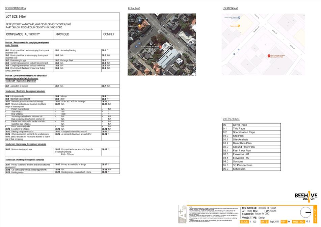Viewport: 321px width, 227px height.
Task: Click the Division 1 requirements heading
Action: pos(27,44)
